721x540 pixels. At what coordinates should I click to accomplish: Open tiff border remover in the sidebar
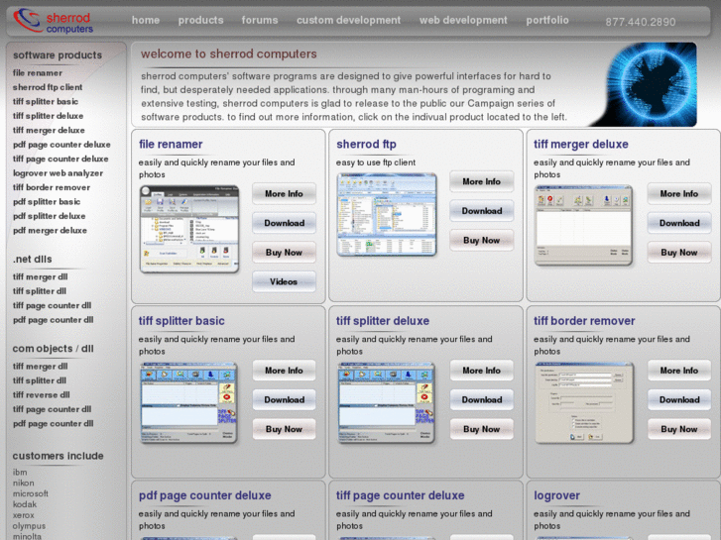[52, 187]
